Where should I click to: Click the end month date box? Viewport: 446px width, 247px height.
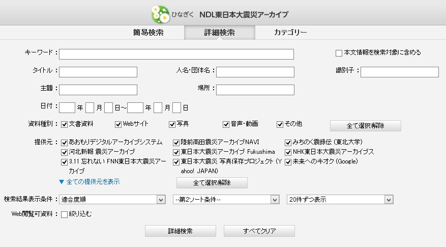tap(158, 107)
